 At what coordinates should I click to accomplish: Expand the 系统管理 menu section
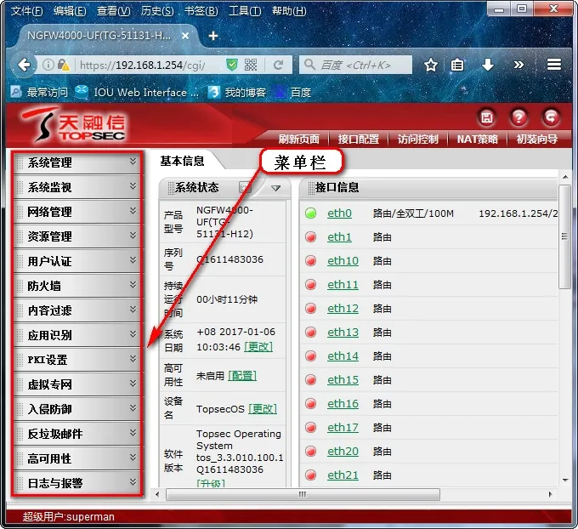coord(77,162)
